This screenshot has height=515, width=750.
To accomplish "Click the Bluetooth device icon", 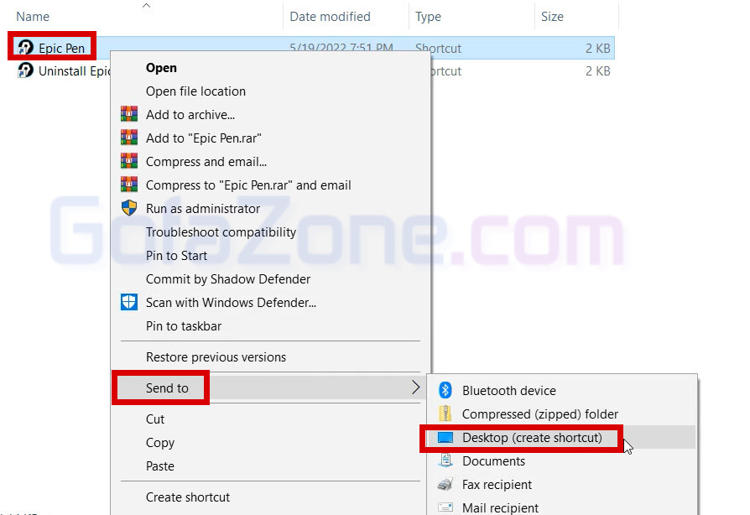I will (x=446, y=391).
